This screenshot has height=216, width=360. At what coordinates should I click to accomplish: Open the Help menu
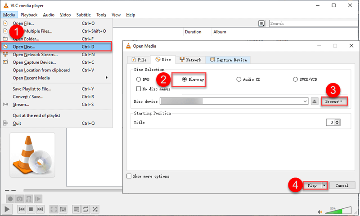click(x=130, y=15)
